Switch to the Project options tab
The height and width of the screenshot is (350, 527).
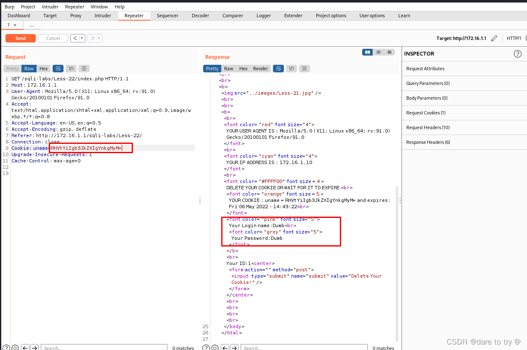pyautogui.click(x=331, y=16)
